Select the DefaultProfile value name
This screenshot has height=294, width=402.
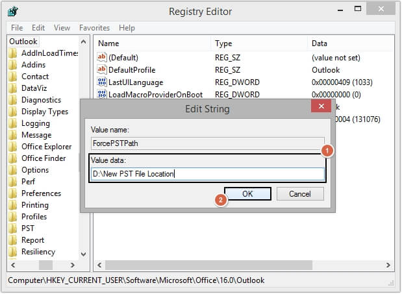pyautogui.click(x=132, y=70)
